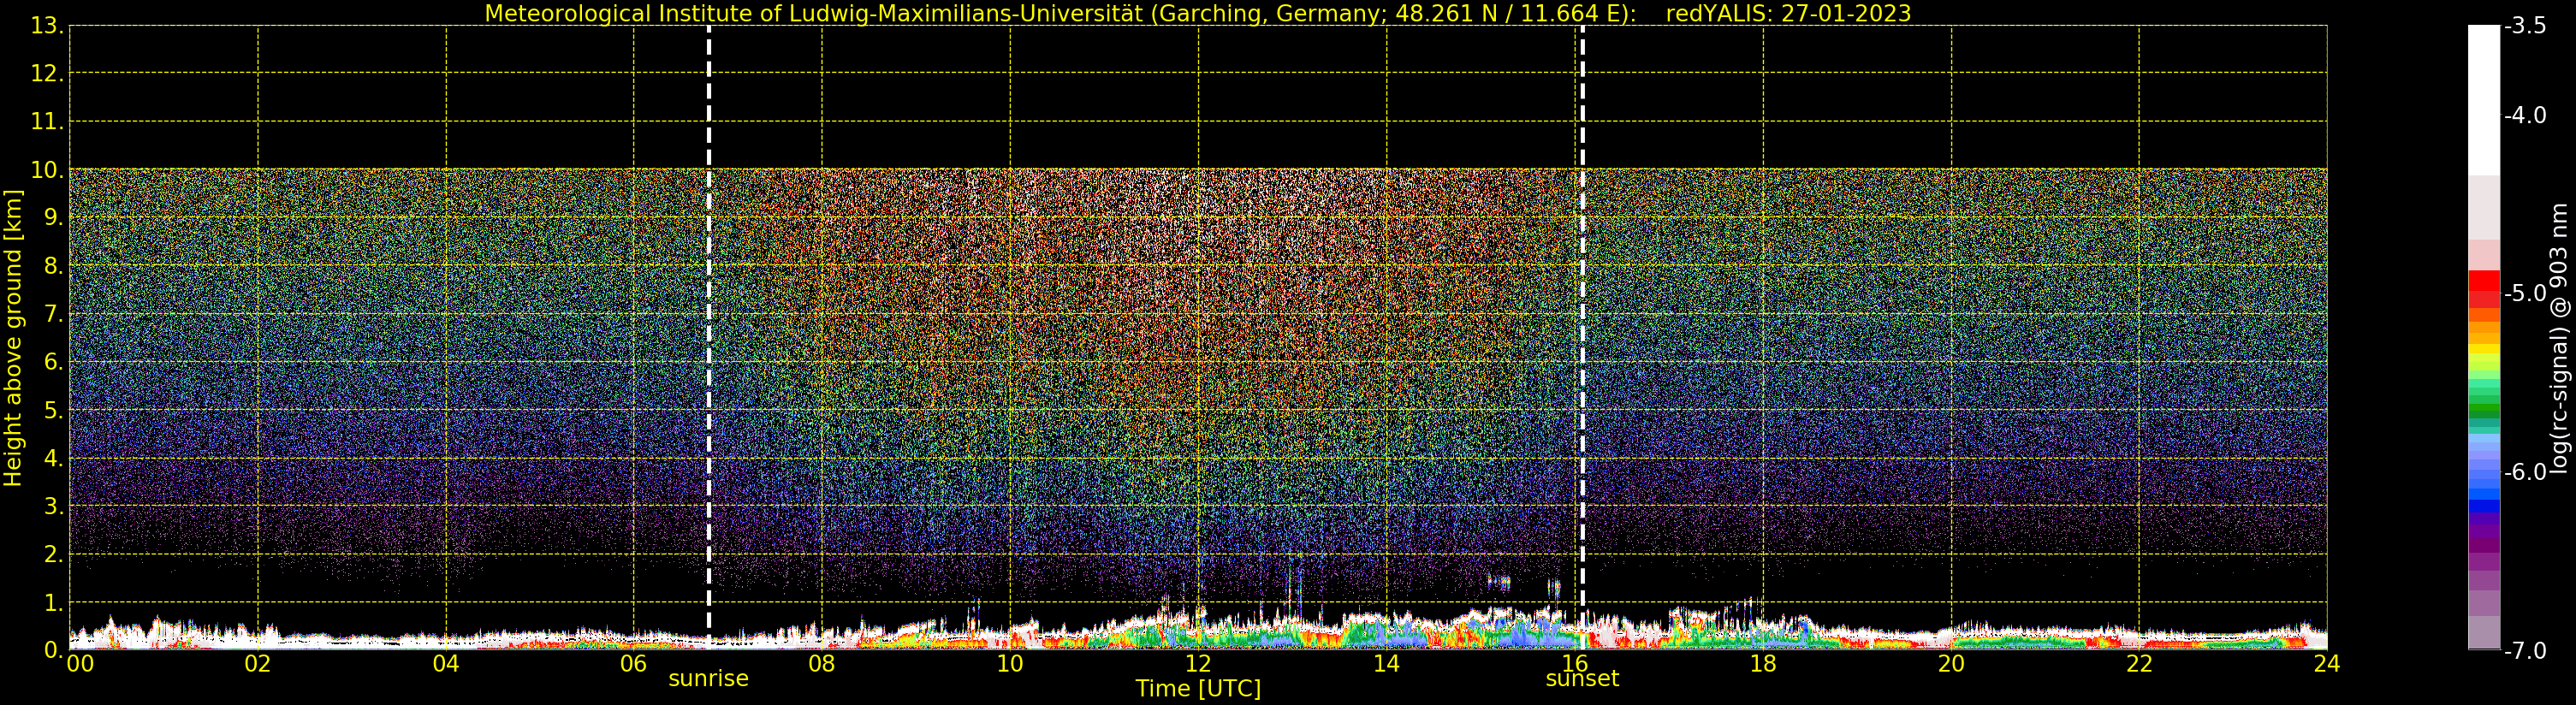Click the 'Height above ground [km]' axis label
Screen dimensions: 2576x705
[13, 338]
